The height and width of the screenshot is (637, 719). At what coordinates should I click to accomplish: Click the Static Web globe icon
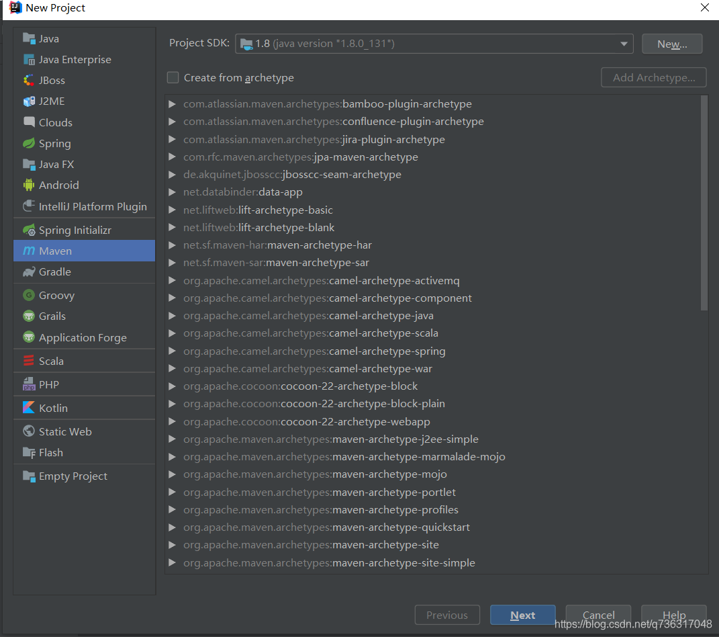coord(29,431)
